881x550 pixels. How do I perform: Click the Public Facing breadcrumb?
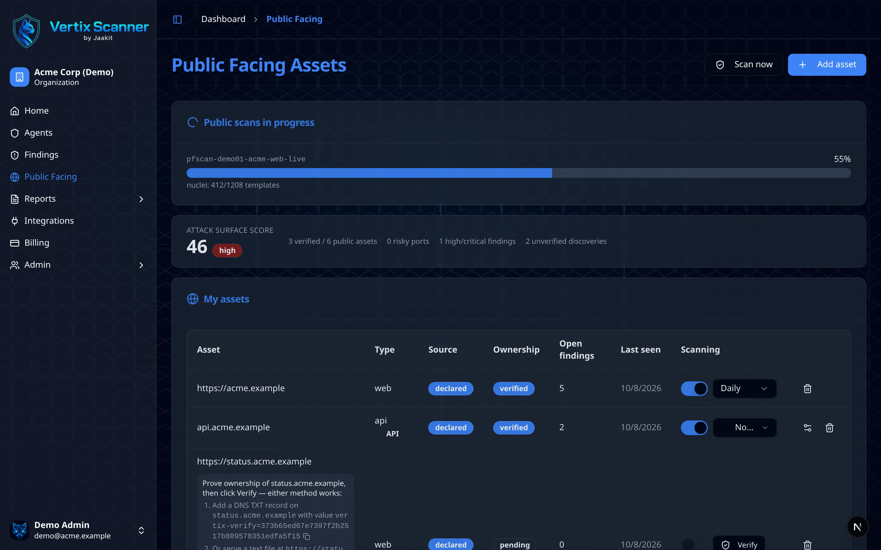pos(294,19)
